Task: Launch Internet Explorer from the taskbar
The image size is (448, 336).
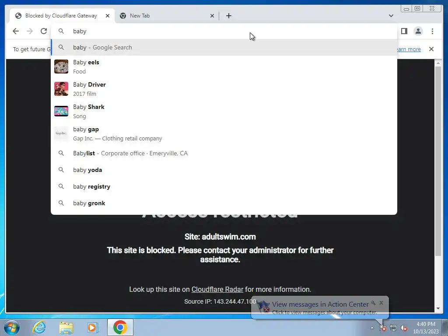Action: point(39,327)
